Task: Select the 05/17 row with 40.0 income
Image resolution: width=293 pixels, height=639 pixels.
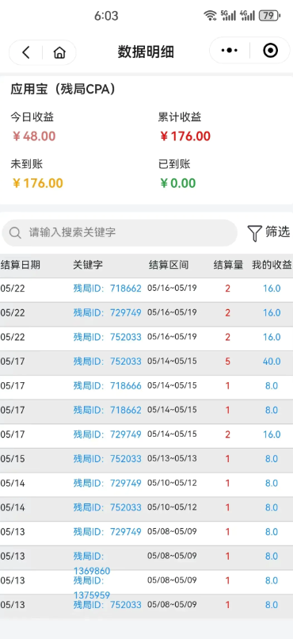Action: (x=146, y=362)
